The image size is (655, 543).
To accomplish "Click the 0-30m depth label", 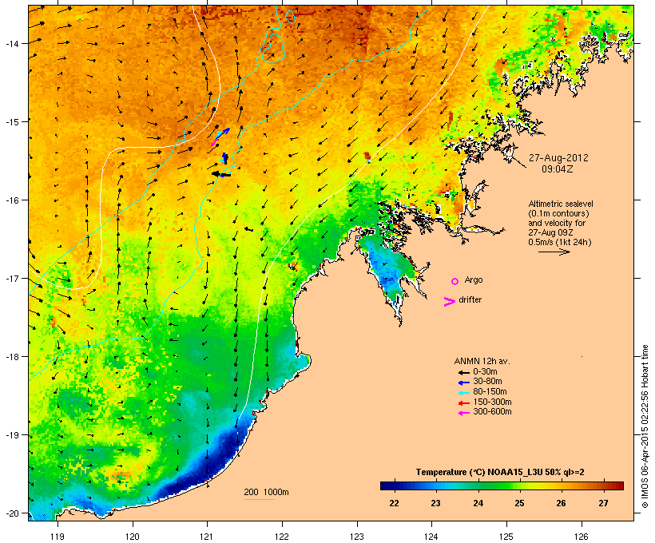I will [x=485, y=372].
